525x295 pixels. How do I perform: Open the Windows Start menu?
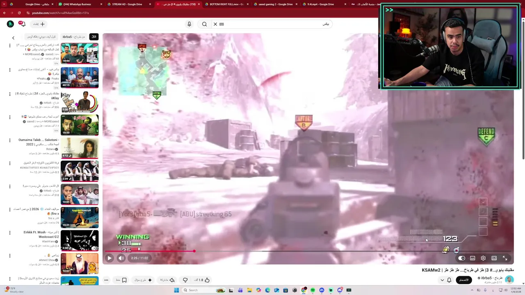[176, 290]
